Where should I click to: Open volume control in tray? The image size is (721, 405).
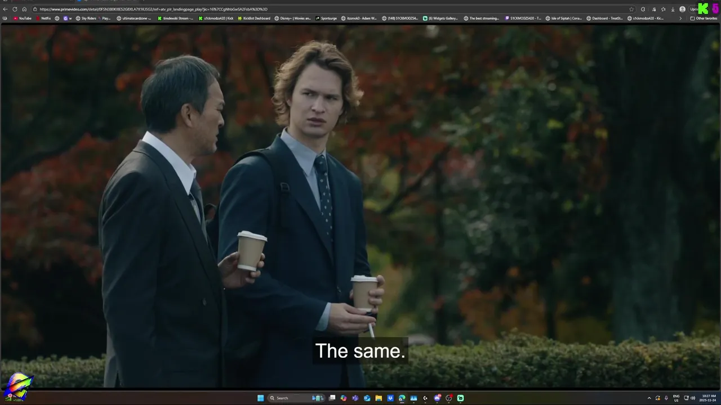[x=693, y=398]
